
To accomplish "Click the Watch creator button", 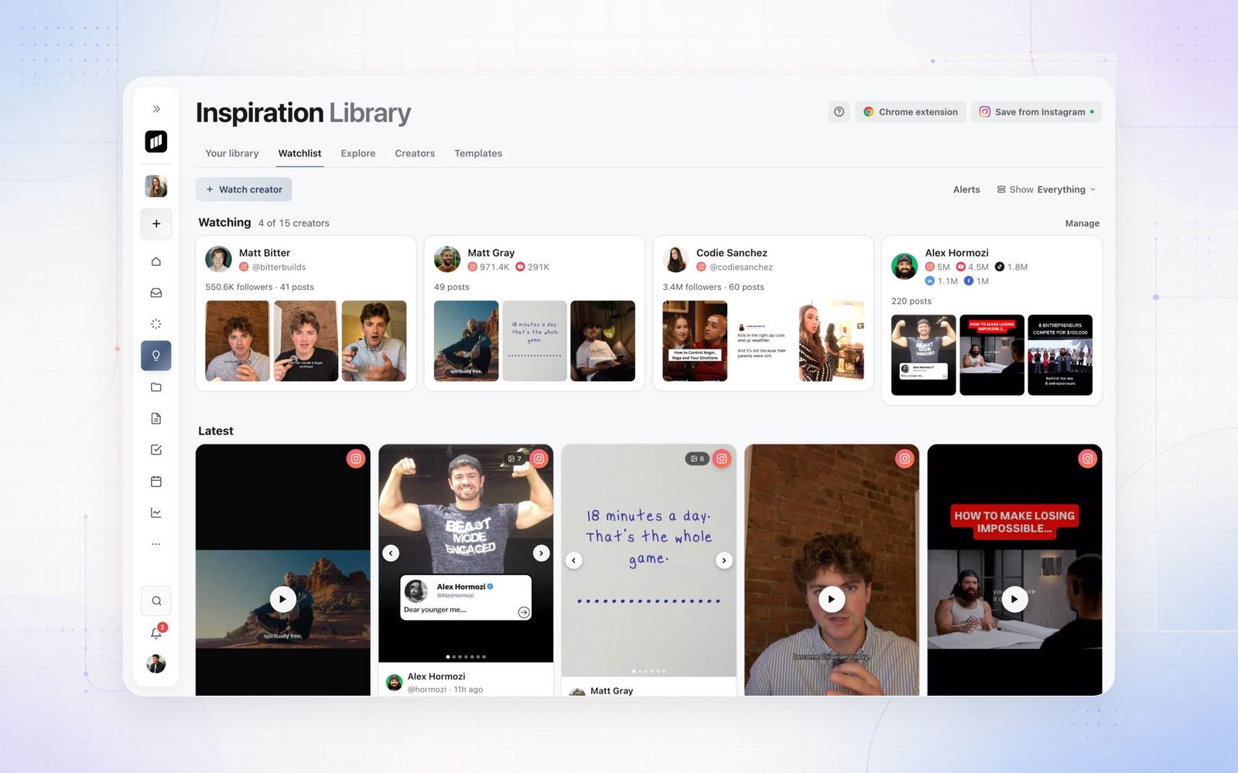I will 244,189.
